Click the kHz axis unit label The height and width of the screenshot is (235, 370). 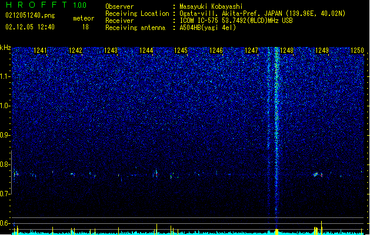point(5,48)
